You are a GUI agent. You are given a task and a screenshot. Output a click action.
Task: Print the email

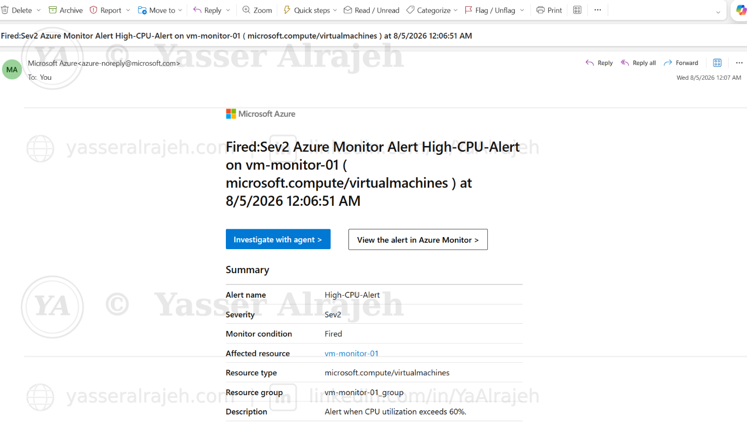tap(549, 10)
